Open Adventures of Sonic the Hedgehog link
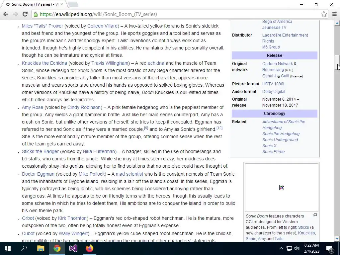This screenshot has width=340, height=255. click(284, 125)
